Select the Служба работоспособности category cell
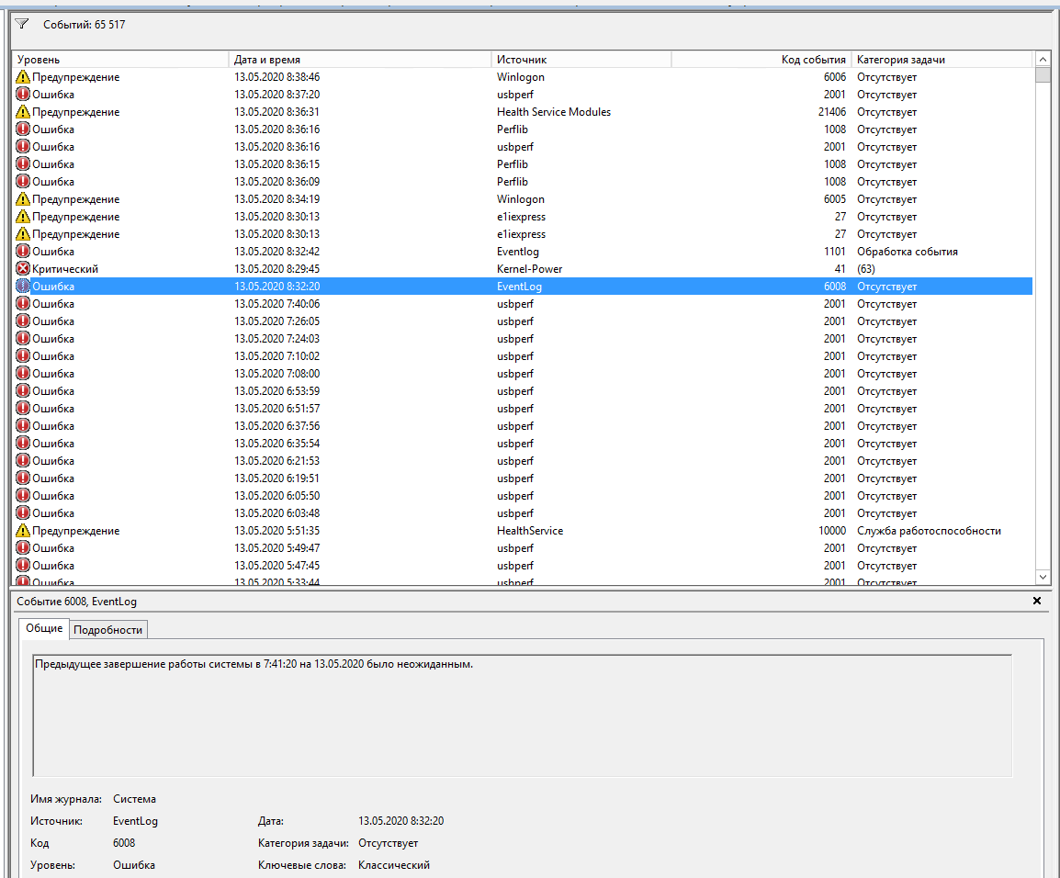Screen dimensions: 1060x878 point(929,531)
